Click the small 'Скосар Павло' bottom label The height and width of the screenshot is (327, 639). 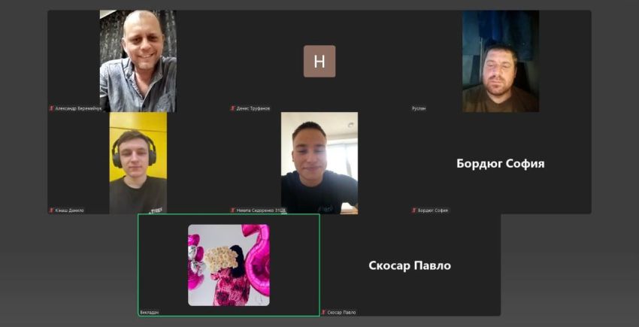pyautogui.click(x=341, y=312)
